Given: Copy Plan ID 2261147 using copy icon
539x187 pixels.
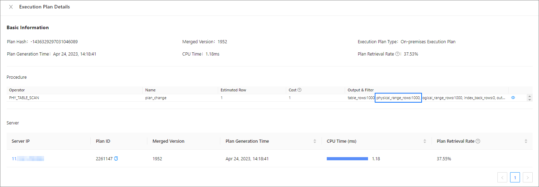Looking at the screenshot, I should [116, 159].
